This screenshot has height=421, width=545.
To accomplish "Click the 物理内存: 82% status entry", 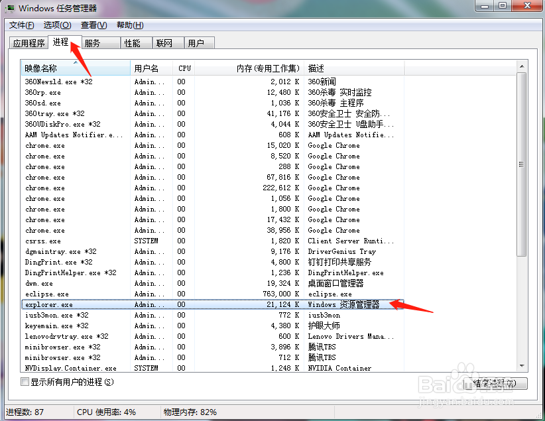I will [x=190, y=412].
